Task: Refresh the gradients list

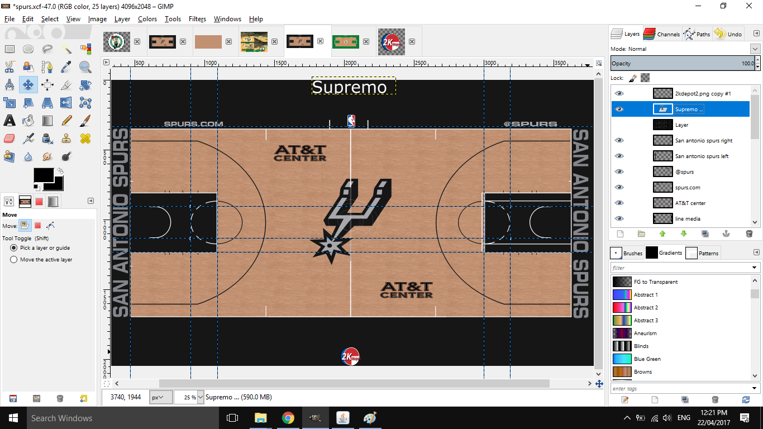Action: click(746, 399)
